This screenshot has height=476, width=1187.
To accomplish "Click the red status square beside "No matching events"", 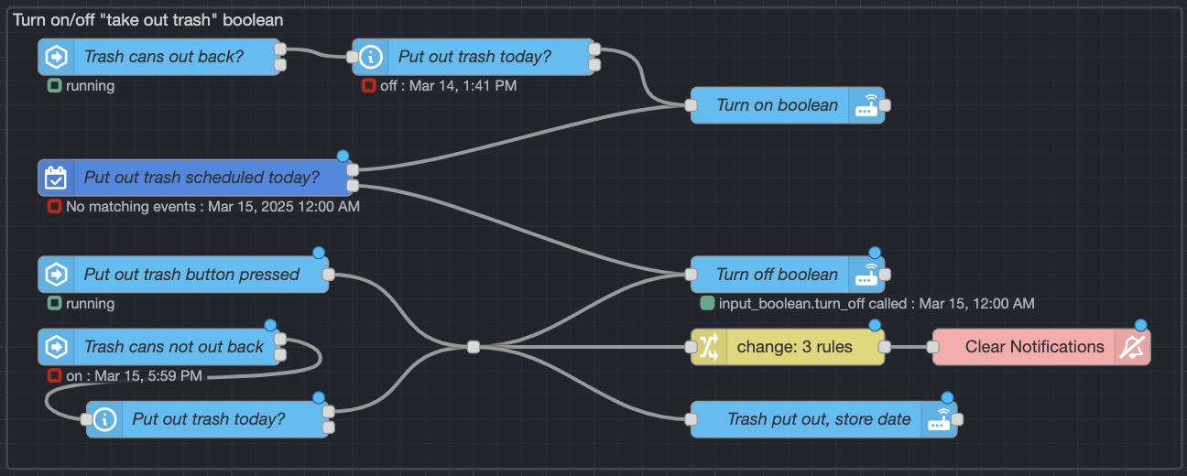I will pyautogui.click(x=54, y=207).
